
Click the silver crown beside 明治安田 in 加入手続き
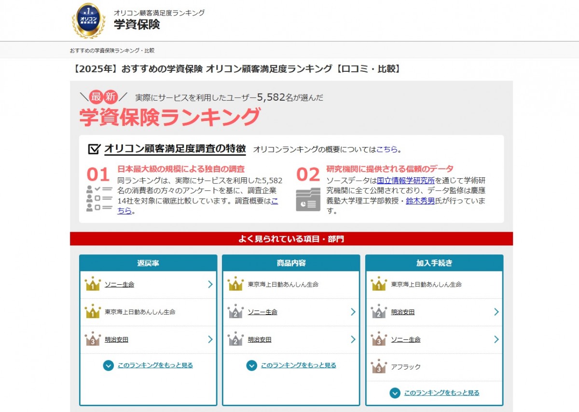379,311
